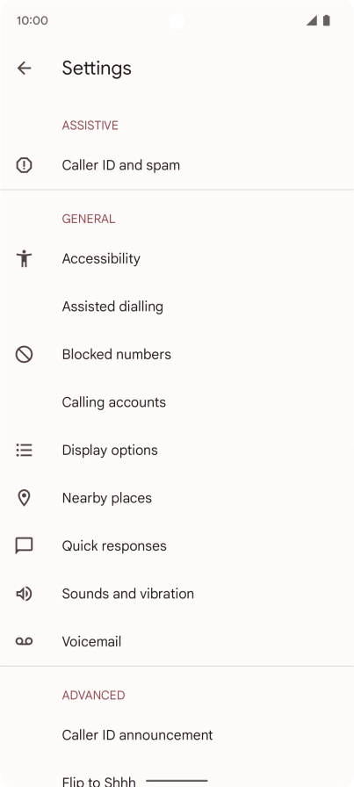
Task: Tap the Blocked numbers prohibition icon
Action: [x=24, y=354]
